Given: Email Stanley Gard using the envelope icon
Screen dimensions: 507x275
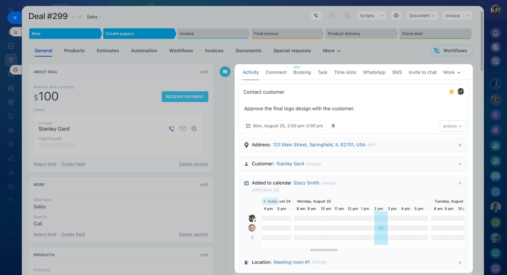Looking at the screenshot, I should tap(183, 128).
